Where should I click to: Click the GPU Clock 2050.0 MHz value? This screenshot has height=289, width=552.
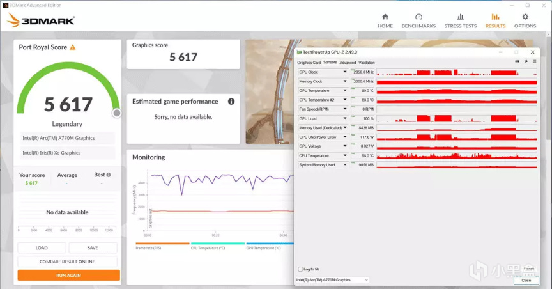tap(364, 72)
